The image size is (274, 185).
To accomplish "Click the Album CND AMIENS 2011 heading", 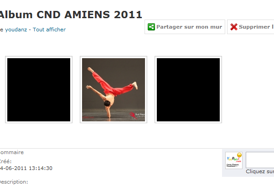I will [70, 15].
